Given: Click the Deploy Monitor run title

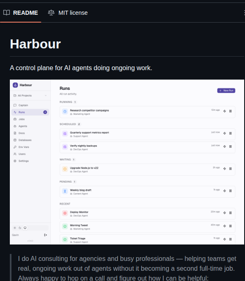Looking at the screenshot, I should [79, 212].
